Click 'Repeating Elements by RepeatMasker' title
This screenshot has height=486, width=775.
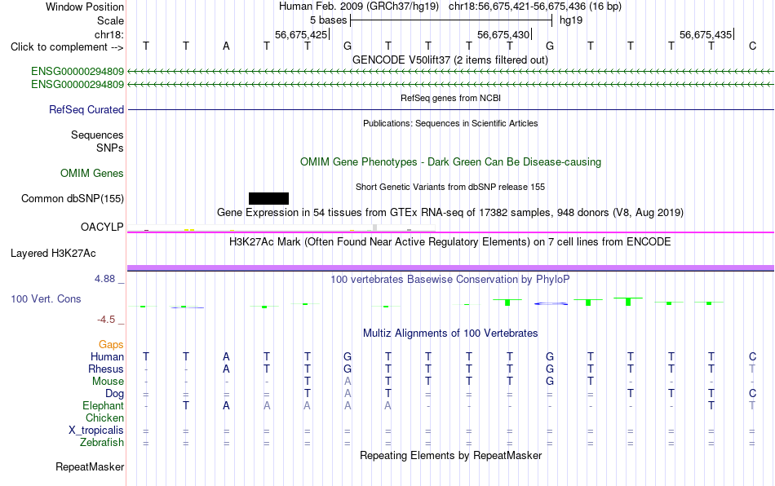(x=451, y=455)
